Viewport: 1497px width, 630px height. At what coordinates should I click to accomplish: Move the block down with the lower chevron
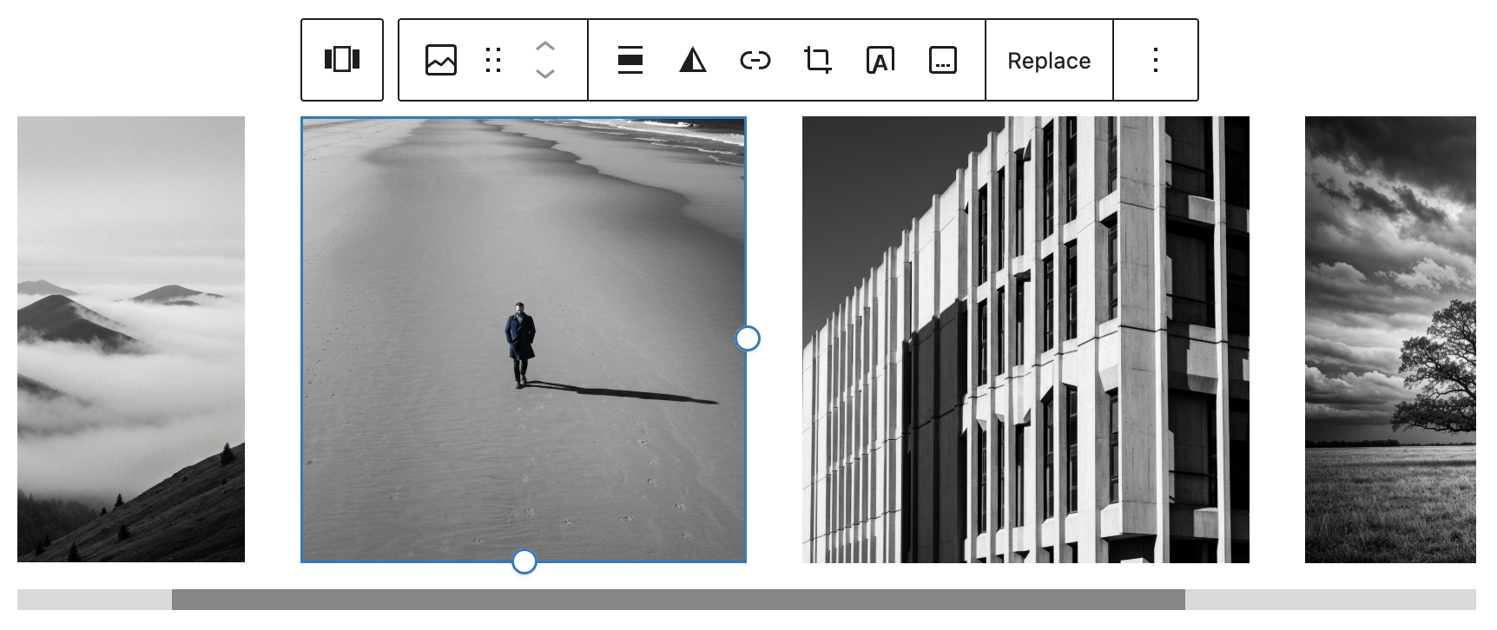[545, 75]
